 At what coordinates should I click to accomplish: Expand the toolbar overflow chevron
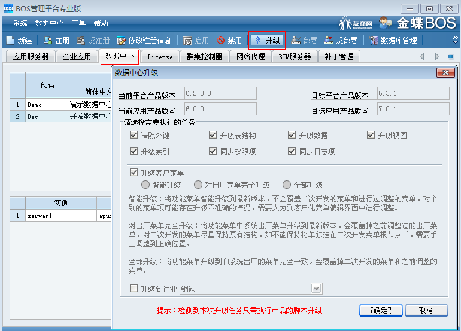click(x=455, y=39)
